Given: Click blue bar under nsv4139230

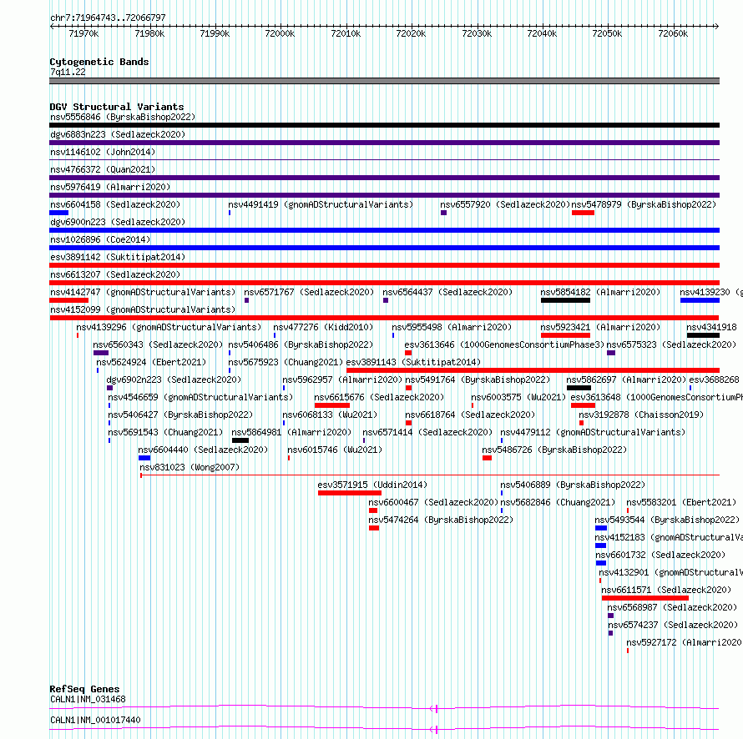Looking at the screenshot, I should [700, 300].
